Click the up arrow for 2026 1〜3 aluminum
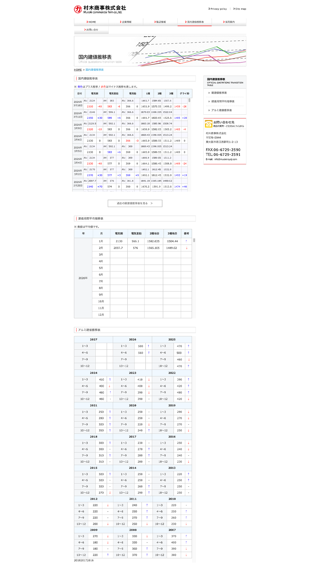Viewport: 320px width, 570px height. pos(149,346)
